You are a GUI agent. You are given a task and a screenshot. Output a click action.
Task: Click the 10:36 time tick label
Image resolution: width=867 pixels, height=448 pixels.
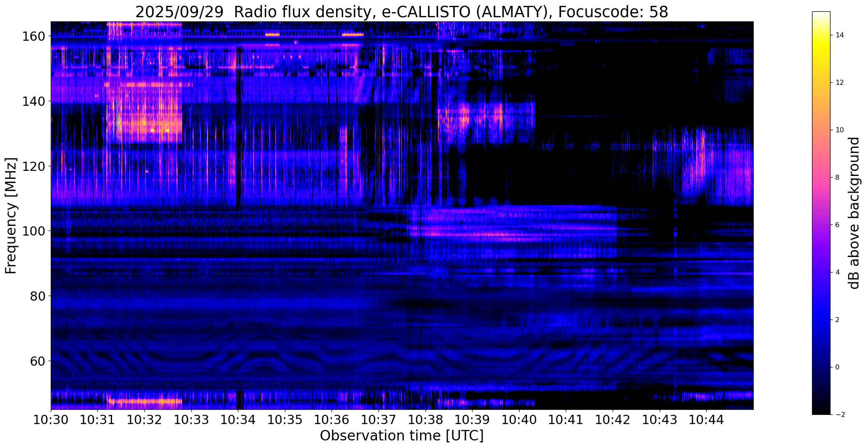[332, 419]
